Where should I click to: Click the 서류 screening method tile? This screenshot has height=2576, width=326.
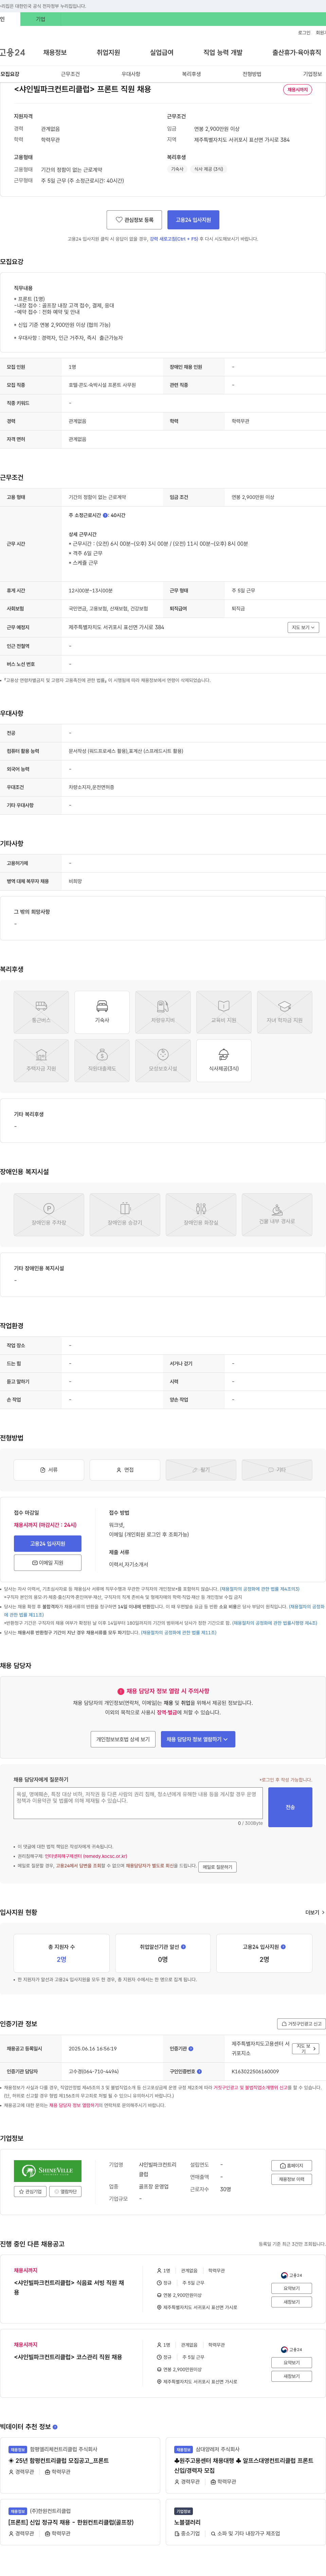[49, 1470]
